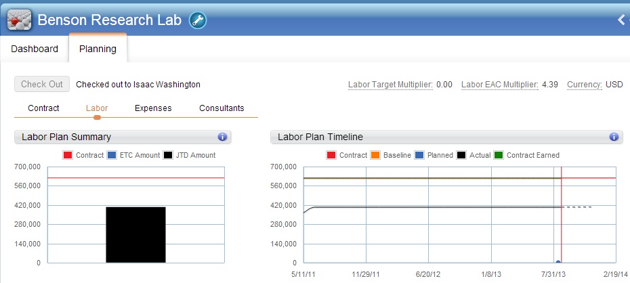Open the Consultants sub-tab
The image size is (630, 283).
(222, 108)
